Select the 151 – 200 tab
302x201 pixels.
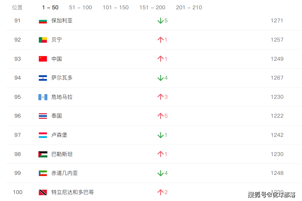click(x=152, y=8)
